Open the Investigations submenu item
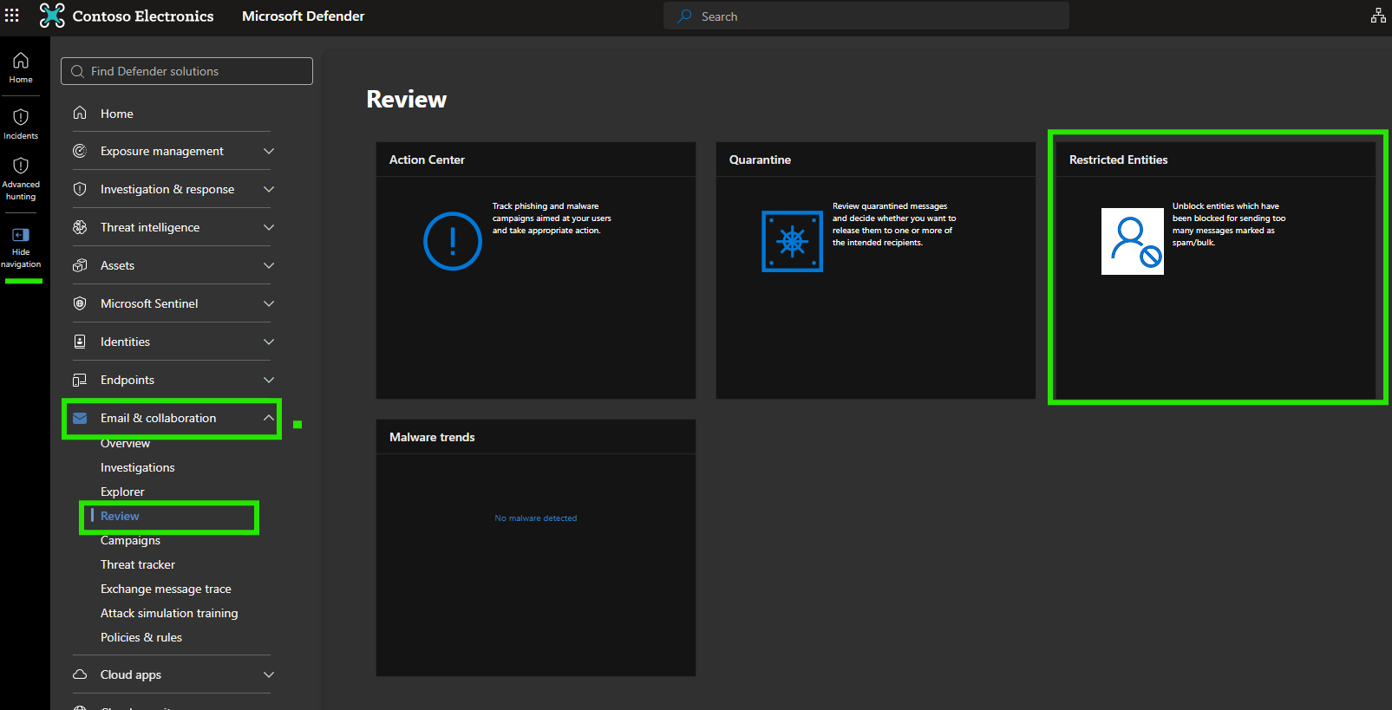Image resolution: width=1392 pixels, height=710 pixels. 138,467
